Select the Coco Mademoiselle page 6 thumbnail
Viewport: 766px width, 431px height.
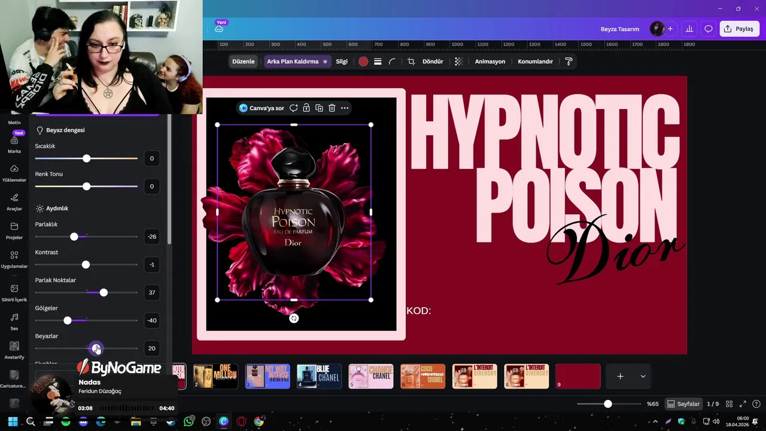(422, 376)
